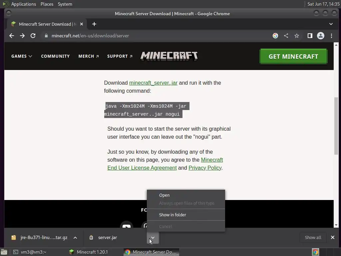
Task: Click the page vertical scrollbar thumb
Action: (336, 126)
